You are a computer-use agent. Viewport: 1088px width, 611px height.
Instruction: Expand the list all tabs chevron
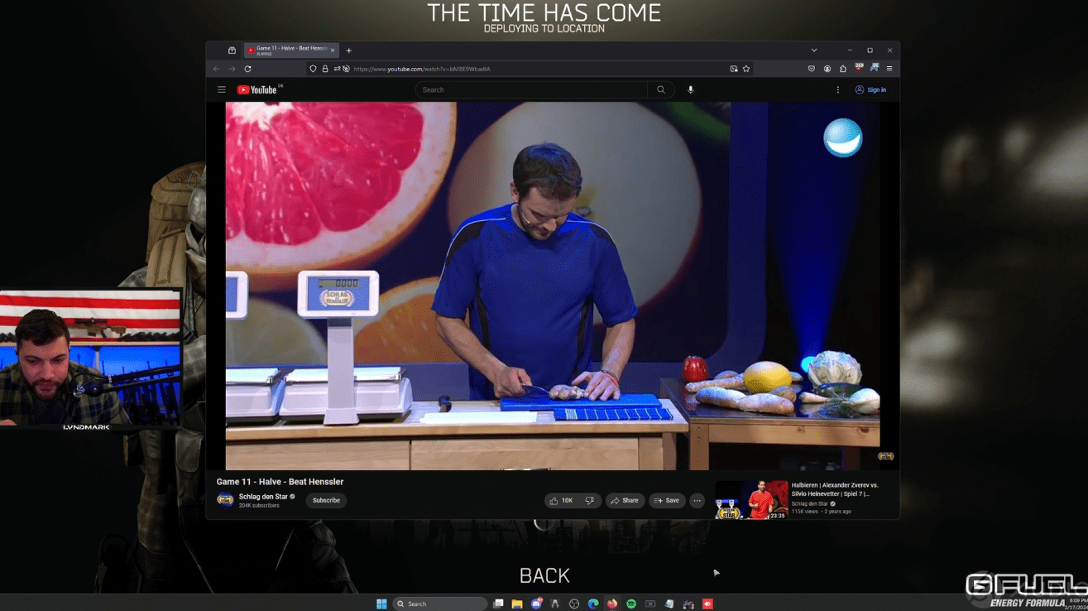click(x=813, y=51)
